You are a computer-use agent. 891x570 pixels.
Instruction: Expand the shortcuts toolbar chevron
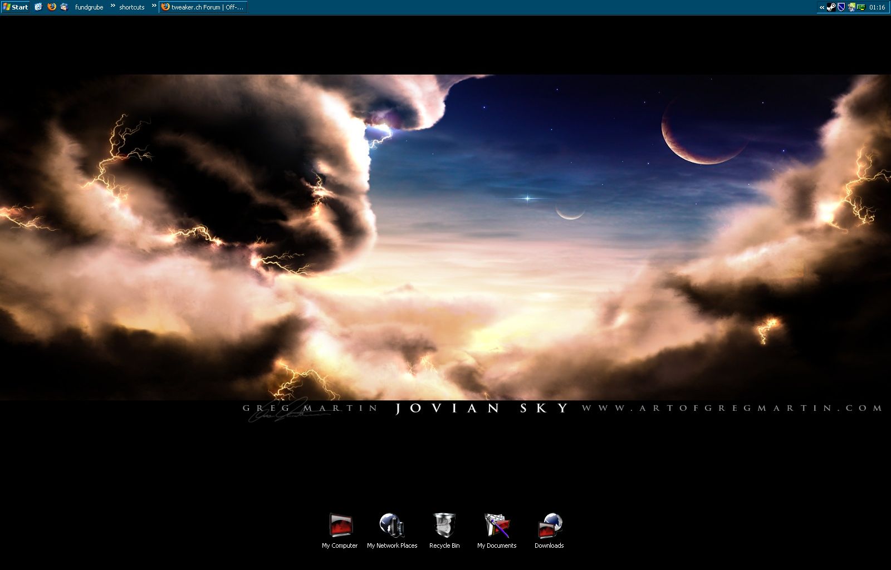(154, 6)
